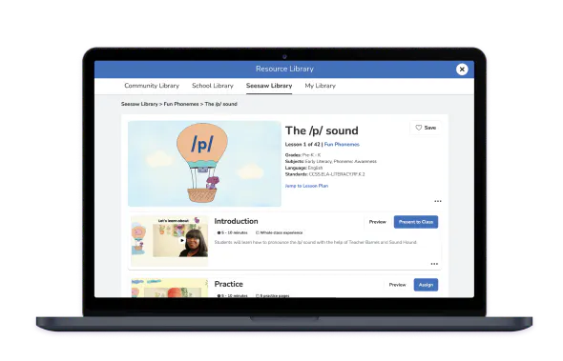Switch to the Community Library tab
Viewport: 563px width, 361px height.
click(x=152, y=86)
